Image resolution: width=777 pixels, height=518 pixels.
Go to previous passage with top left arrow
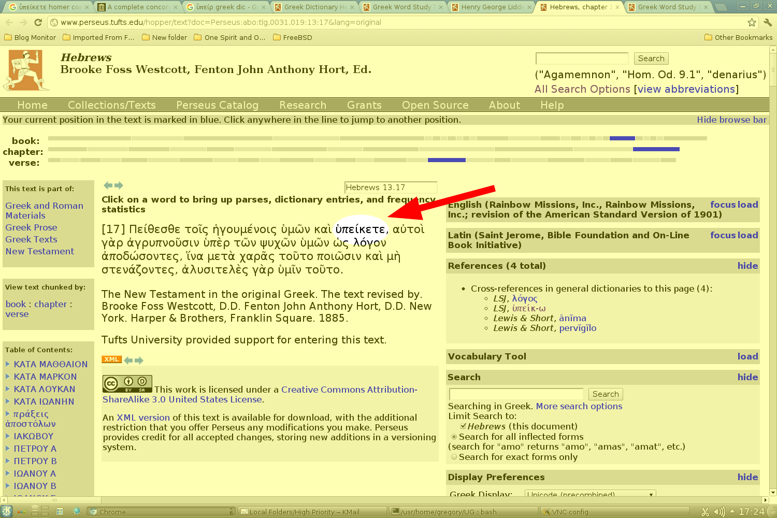pos(108,185)
